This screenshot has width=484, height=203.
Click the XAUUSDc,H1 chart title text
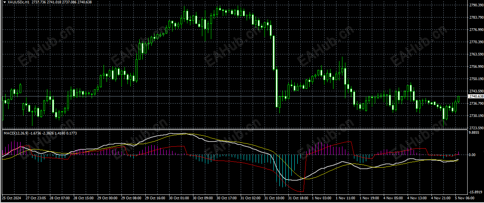(19, 2)
